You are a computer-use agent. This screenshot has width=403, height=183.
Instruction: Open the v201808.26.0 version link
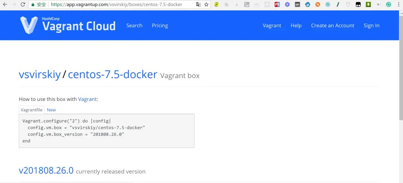coord(46,170)
